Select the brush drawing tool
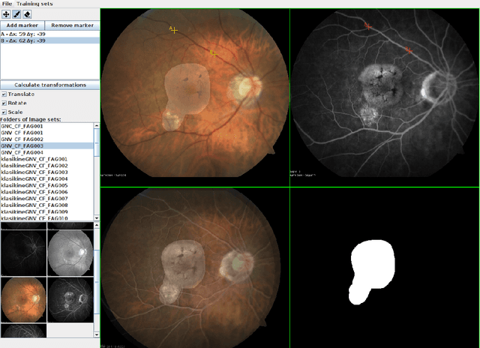This screenshot has height=348, width=480. tap(17, 13)
